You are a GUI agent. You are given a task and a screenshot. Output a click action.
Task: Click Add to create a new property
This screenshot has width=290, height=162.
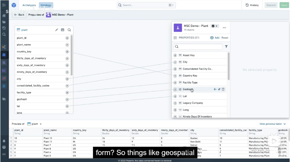[215, 38]
